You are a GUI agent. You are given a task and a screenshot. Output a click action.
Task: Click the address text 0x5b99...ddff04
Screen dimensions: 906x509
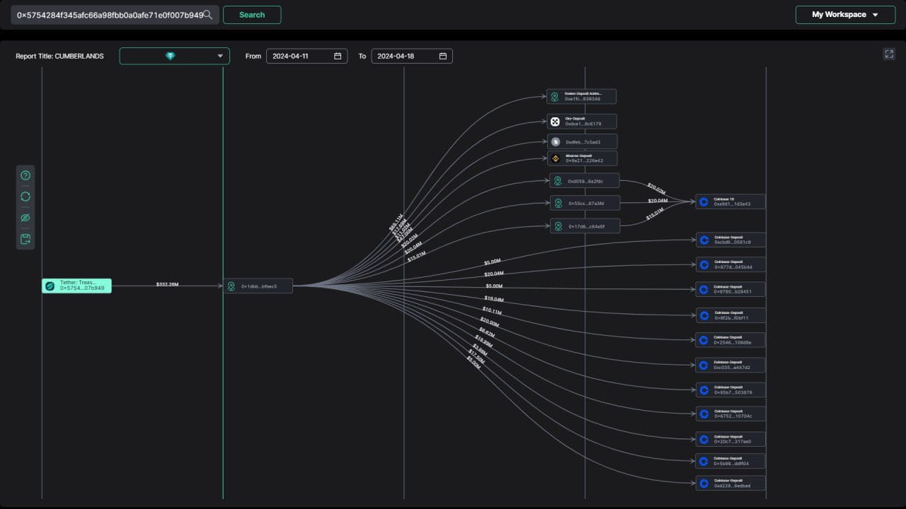click(x=733, y=464)
